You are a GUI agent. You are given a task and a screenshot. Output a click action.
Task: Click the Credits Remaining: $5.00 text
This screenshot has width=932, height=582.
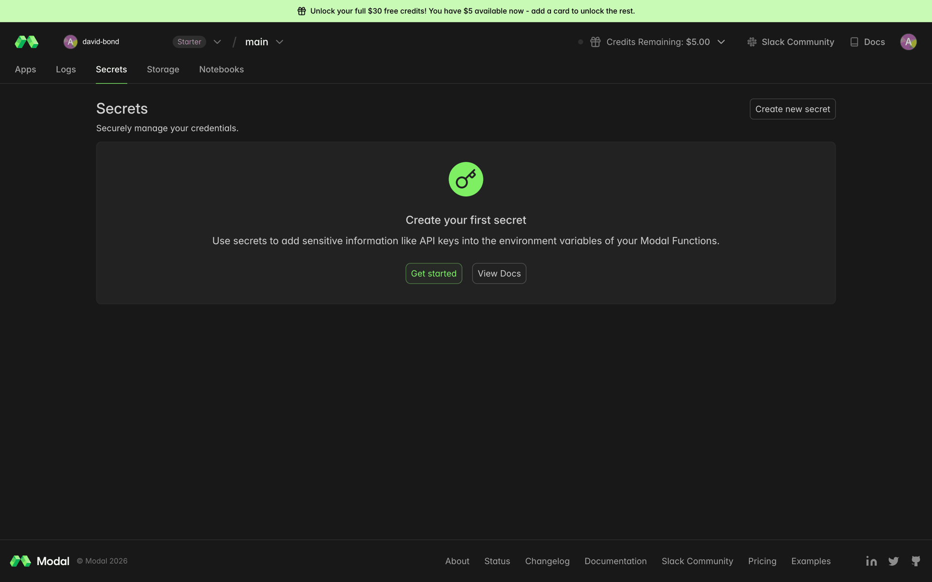point(658,42)
